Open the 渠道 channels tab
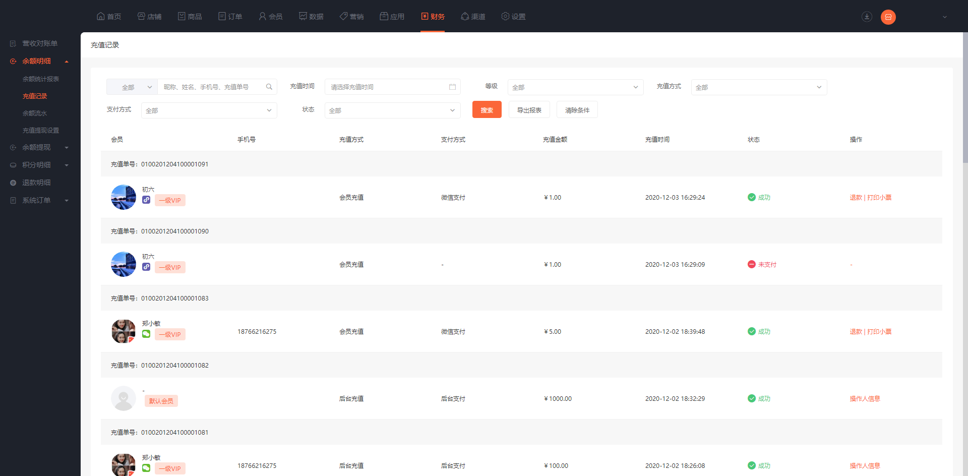This screenshot has height=476, width=968. pos(473,17)
